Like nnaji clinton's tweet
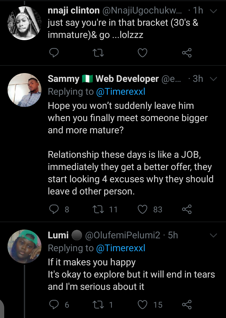 coord(142,53)
